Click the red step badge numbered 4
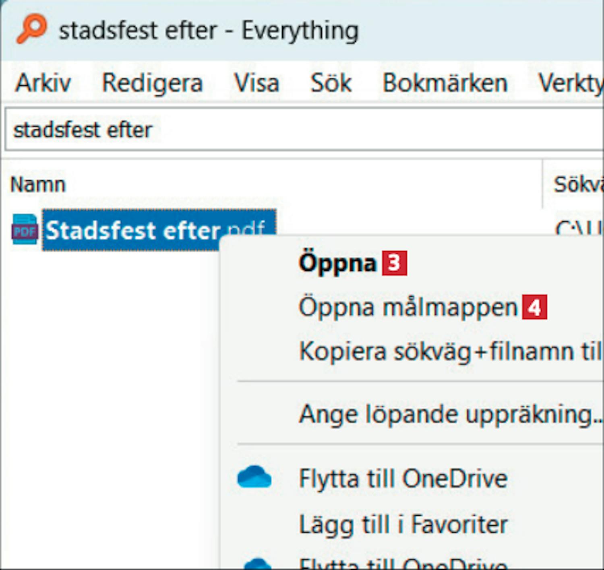The width and height of the screenshot is (604, 570). pos(534,307)
